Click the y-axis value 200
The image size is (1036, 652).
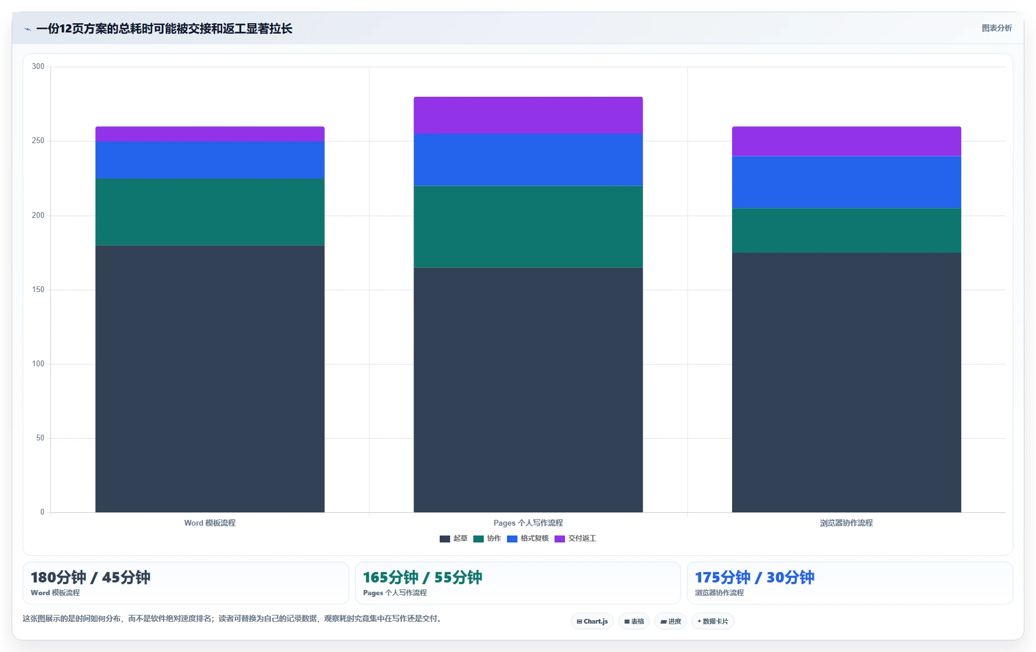[38, 216]
